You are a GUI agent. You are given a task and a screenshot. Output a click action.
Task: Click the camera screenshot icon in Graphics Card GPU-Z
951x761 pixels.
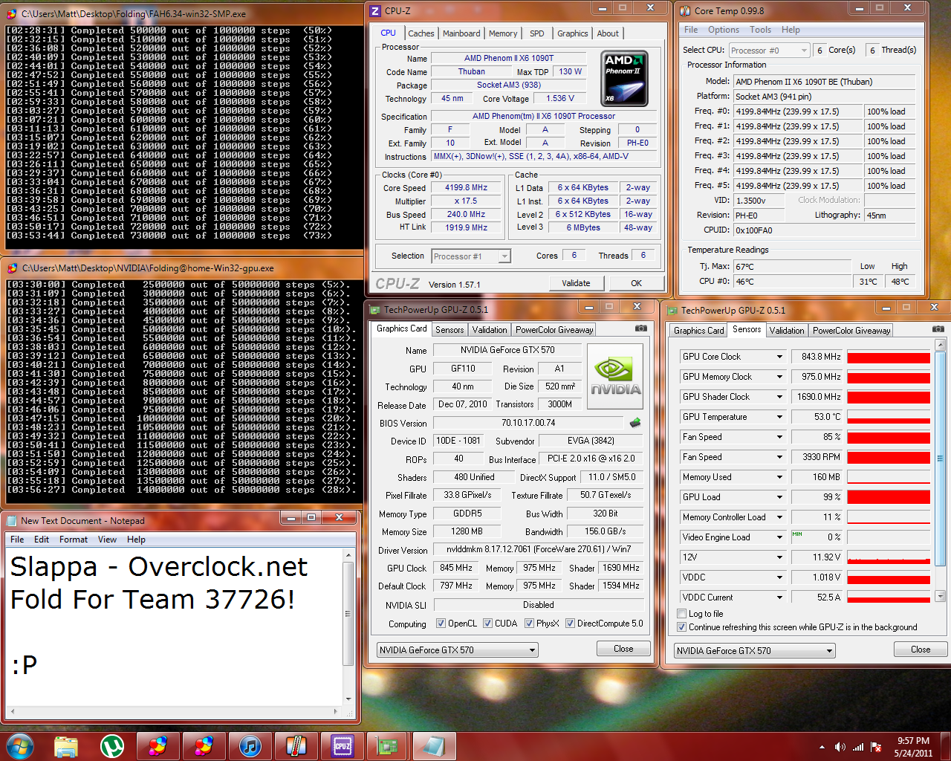[x=641, y=328]
